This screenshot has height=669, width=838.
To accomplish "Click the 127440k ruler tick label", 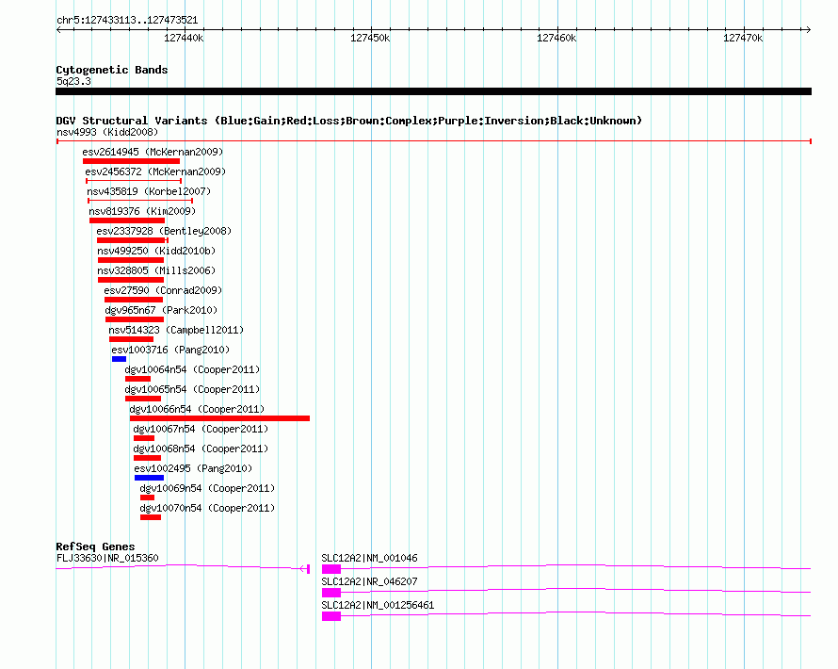I will [184, 38].
